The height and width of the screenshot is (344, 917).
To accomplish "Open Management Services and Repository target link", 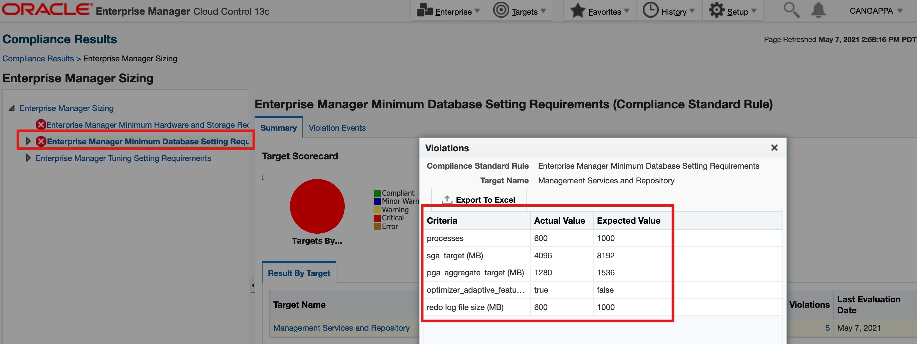I will [341, 328].
